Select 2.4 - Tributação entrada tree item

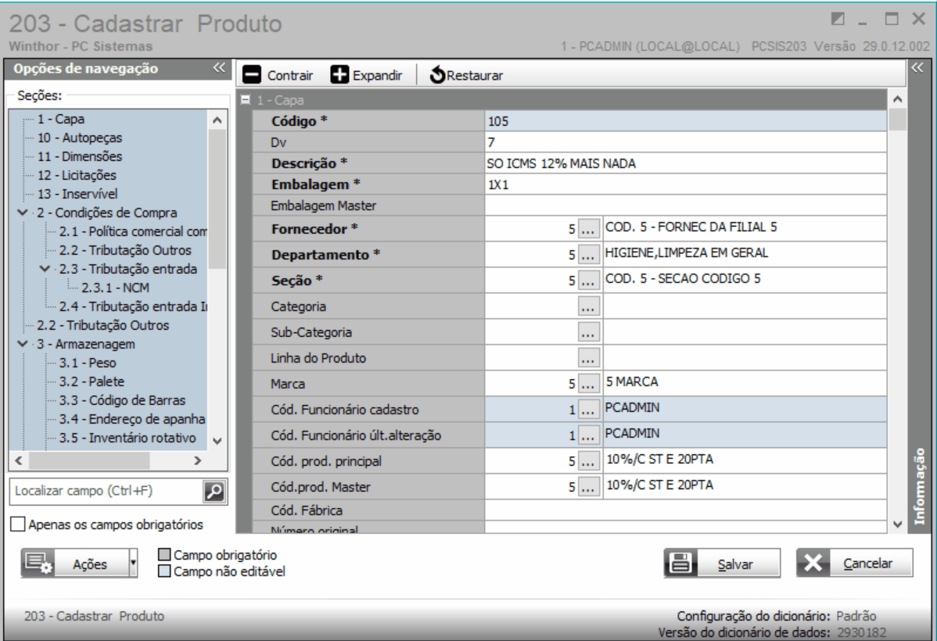pos(133,306)
